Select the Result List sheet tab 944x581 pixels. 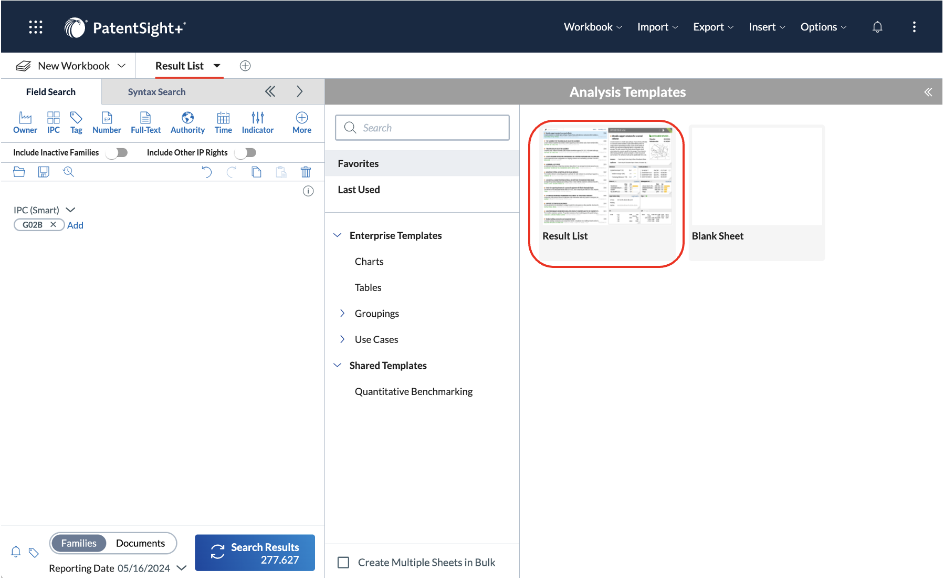tap(180, 66)
